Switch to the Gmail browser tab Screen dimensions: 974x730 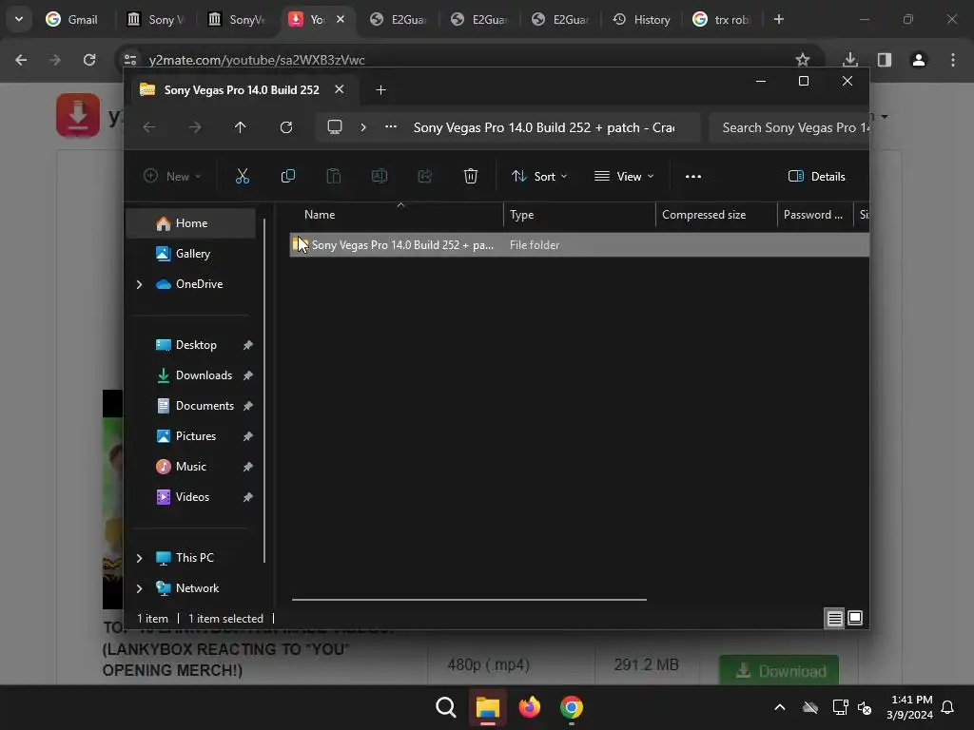click(72, 19)
